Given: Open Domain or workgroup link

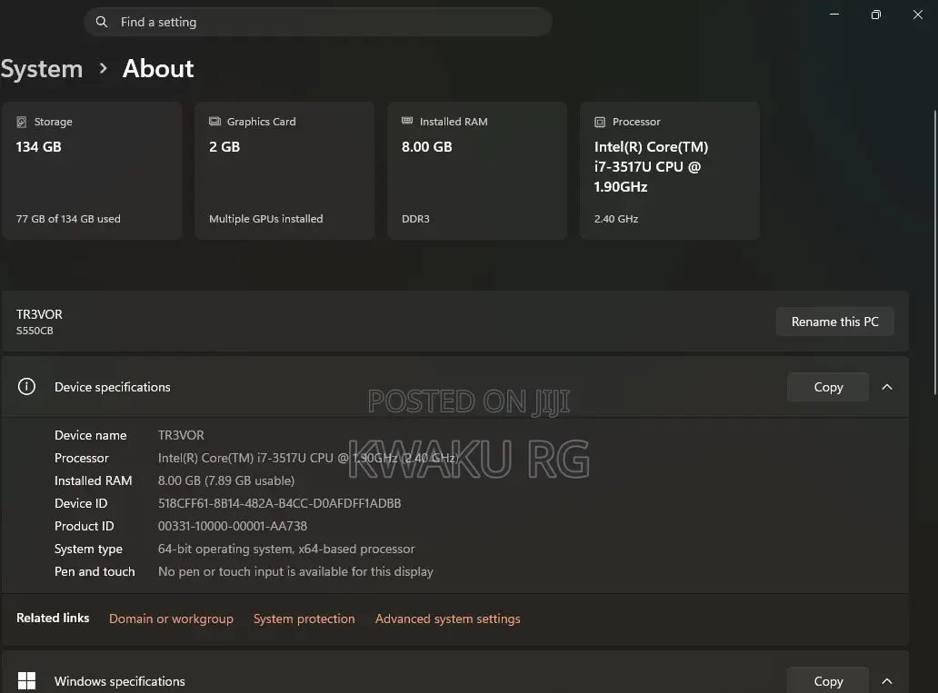Looking at the screenshot, I should pyautogui.click(x=171, y=619).
